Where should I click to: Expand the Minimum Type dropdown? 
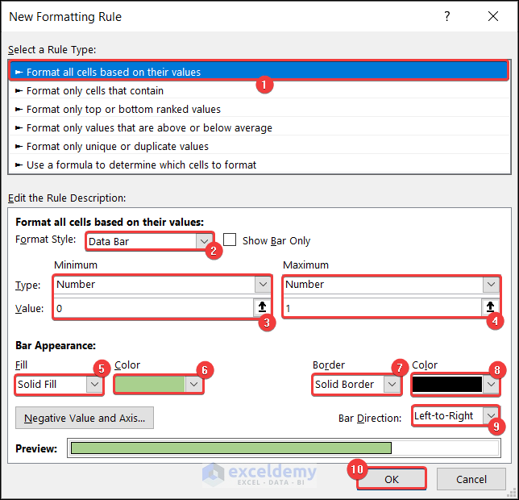click(x=263, y=284)
